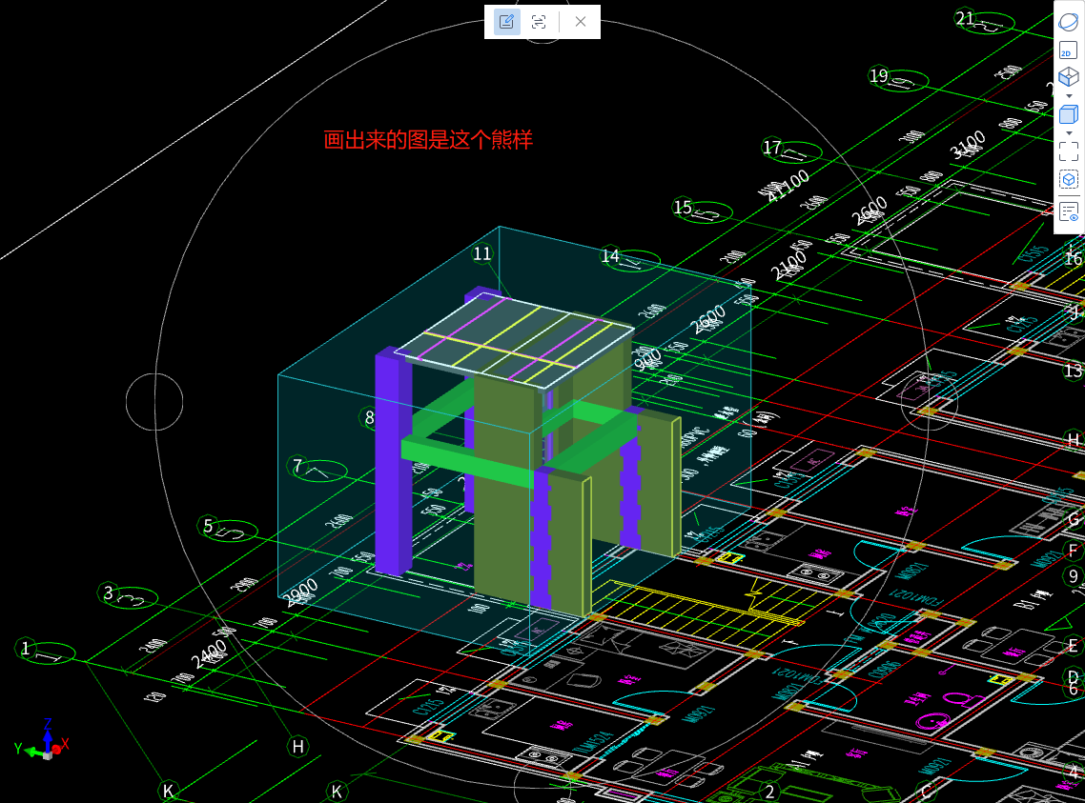Click the wireframe view cube icon
The image size is (1085, 803).
tap(1069, 77)
